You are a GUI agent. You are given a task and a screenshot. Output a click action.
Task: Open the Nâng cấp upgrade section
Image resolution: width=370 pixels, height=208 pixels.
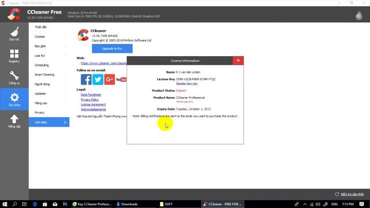(14, 121)
